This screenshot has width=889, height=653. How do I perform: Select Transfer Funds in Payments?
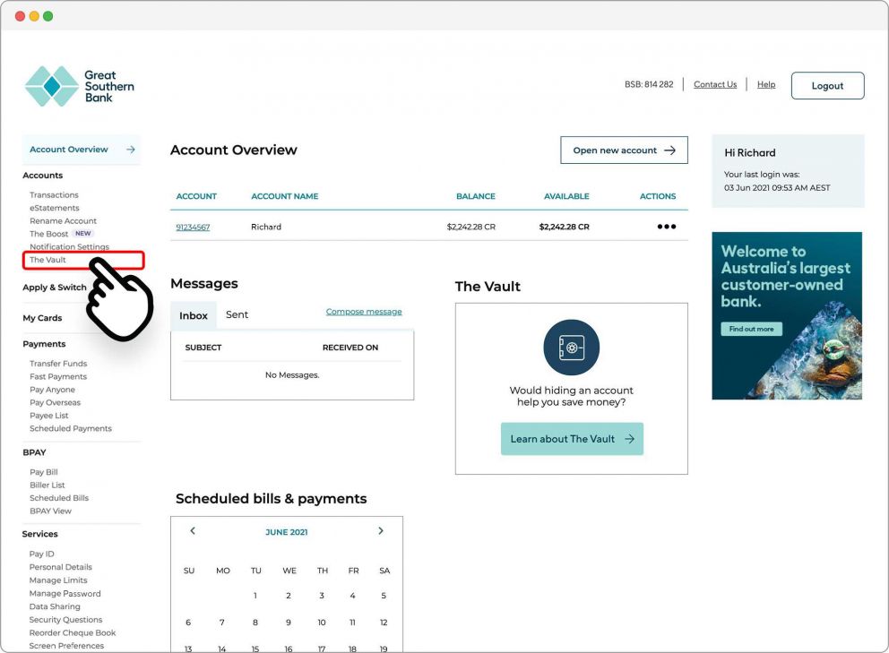pos(58,364)
